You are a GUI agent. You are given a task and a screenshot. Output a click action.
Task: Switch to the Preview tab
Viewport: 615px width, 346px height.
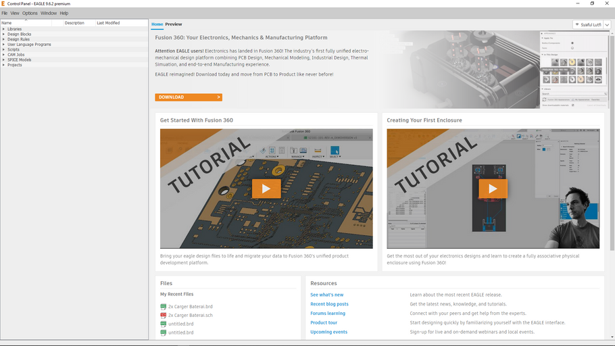tap(174, 24)
